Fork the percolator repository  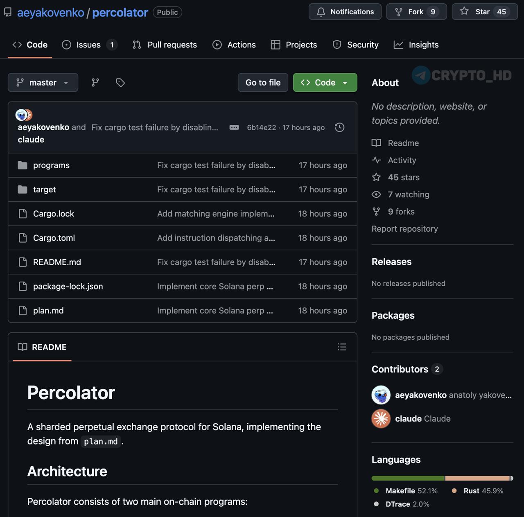[x=416, y=12]
